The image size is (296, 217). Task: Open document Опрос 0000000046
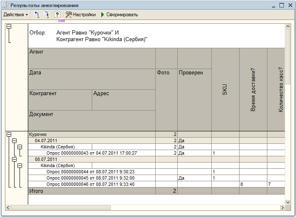click(x=92, y=184)
